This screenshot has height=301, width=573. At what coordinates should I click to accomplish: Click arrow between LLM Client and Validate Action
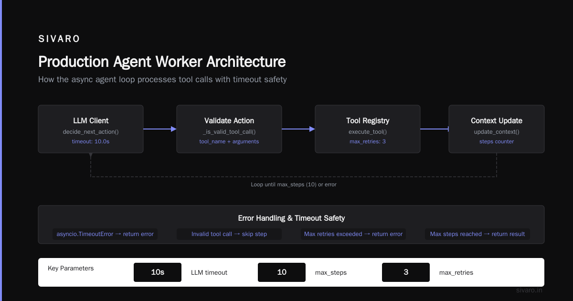[160, 129]
